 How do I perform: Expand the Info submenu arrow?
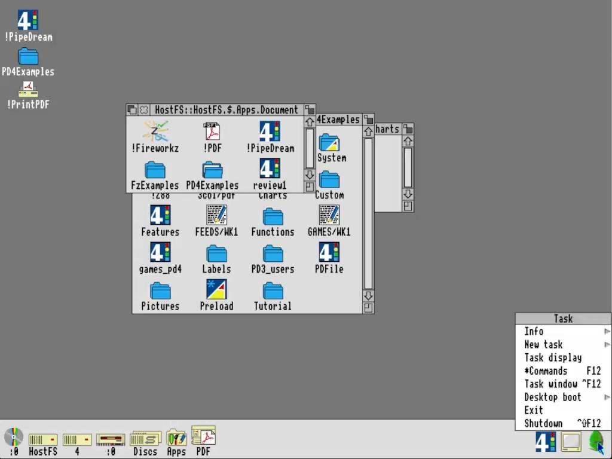607,331
